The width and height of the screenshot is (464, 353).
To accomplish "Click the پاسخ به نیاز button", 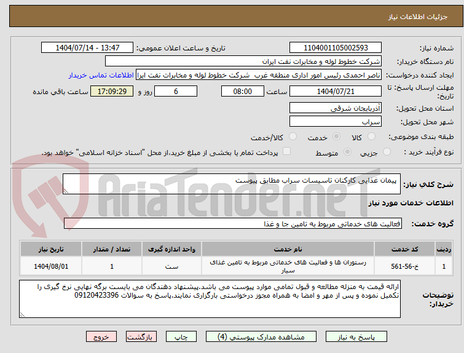I will point(356,337).
